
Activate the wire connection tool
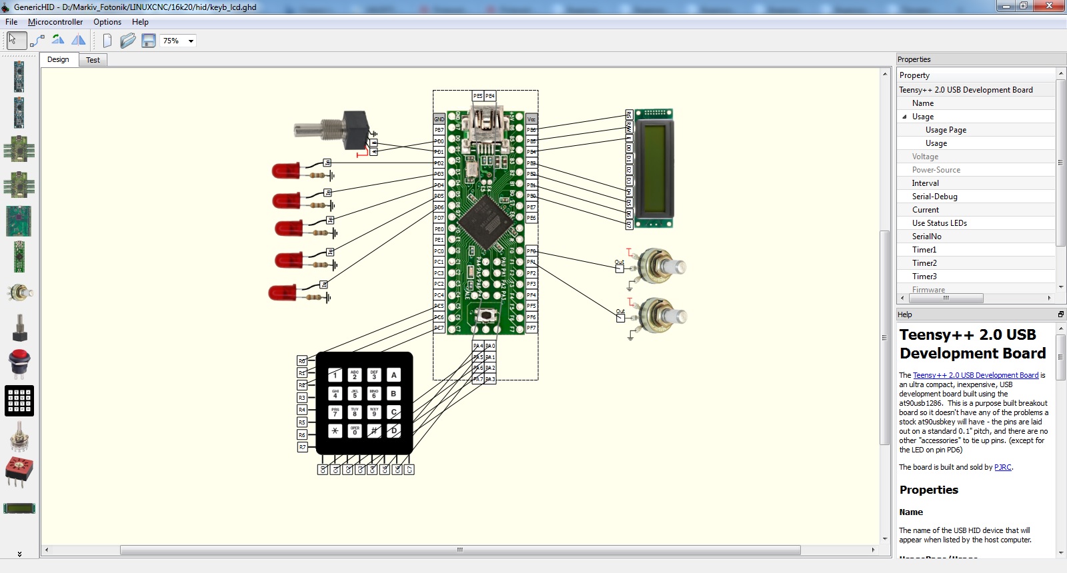[37, 41]
